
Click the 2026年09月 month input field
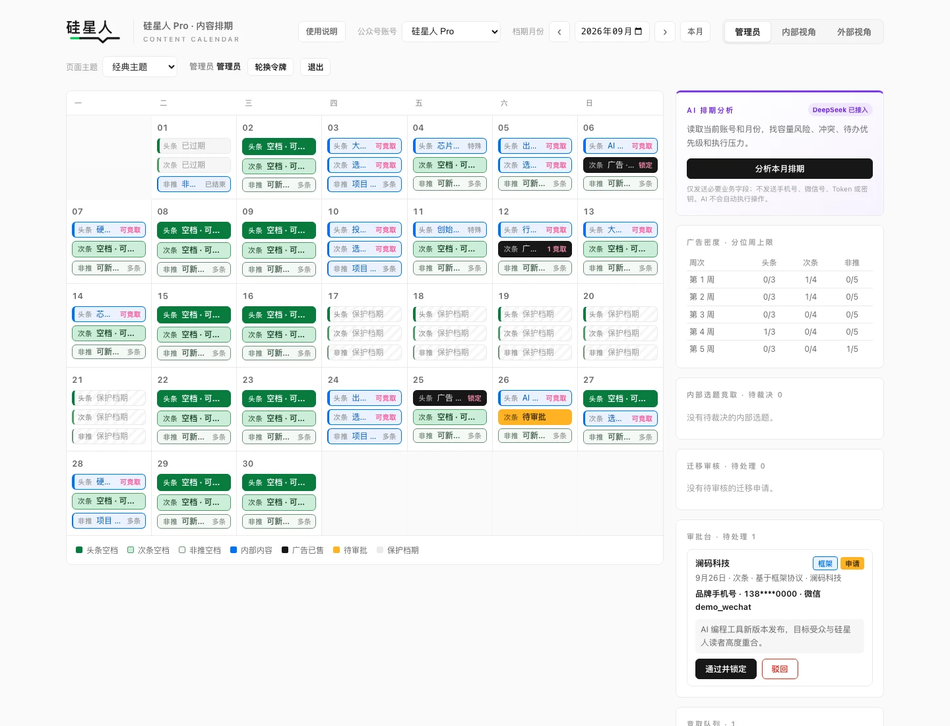612,32
